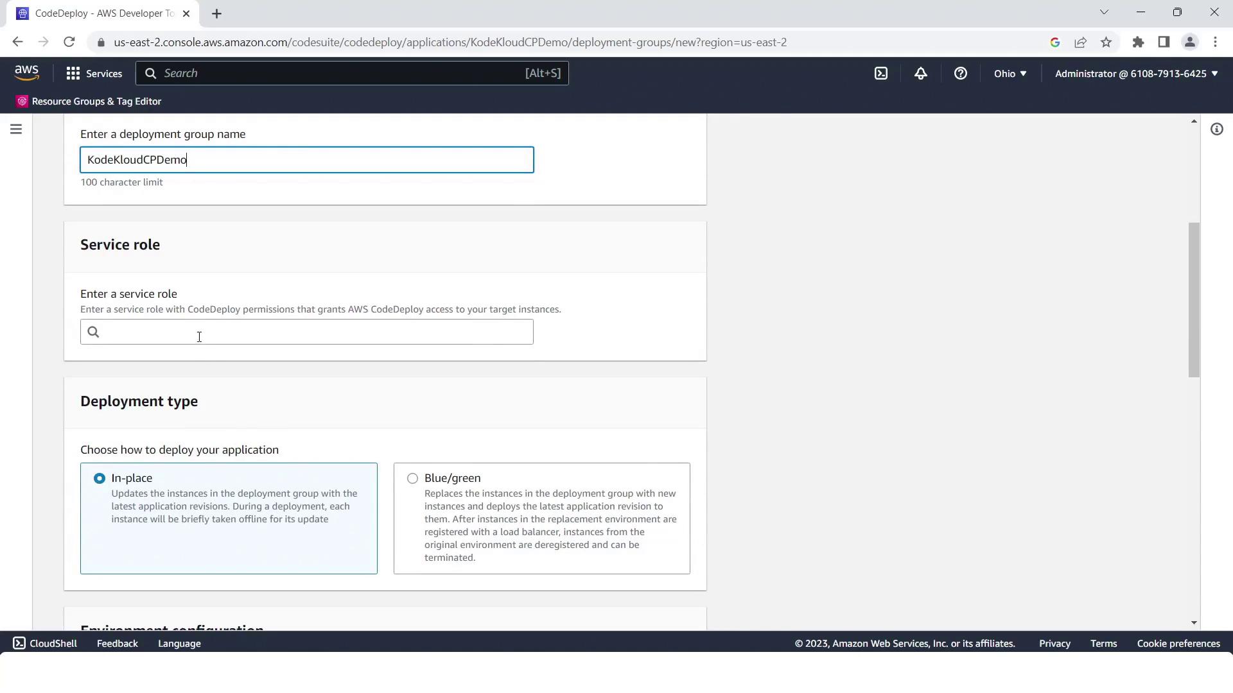Screen dimensions: 1233x693
Task: Open the Cookie preferences link
Action: coord(1178,644)
